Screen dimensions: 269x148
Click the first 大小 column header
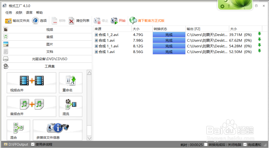[142, 29]
